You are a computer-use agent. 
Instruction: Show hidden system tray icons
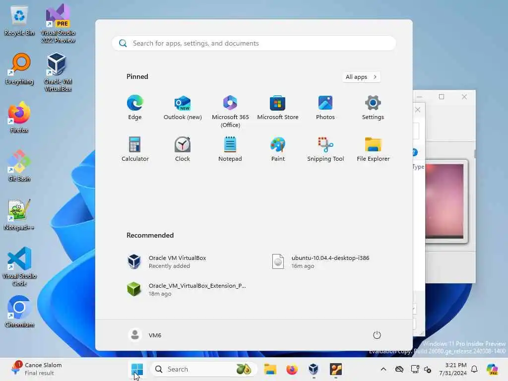pos(383,369)
